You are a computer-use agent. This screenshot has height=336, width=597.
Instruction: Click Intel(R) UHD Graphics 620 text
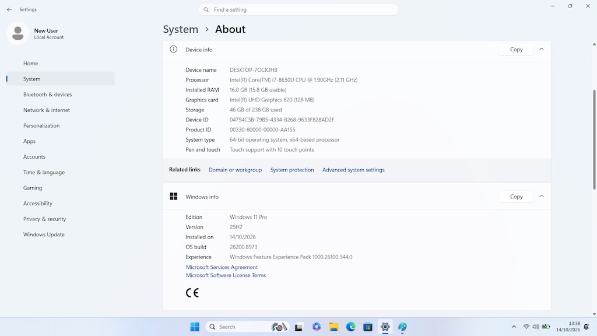[272, 100]
